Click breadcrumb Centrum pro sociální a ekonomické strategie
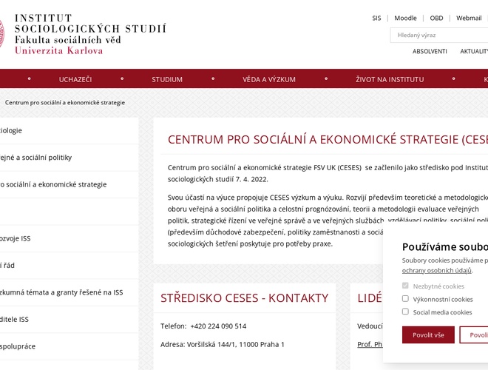 click(x=65, y=102)
